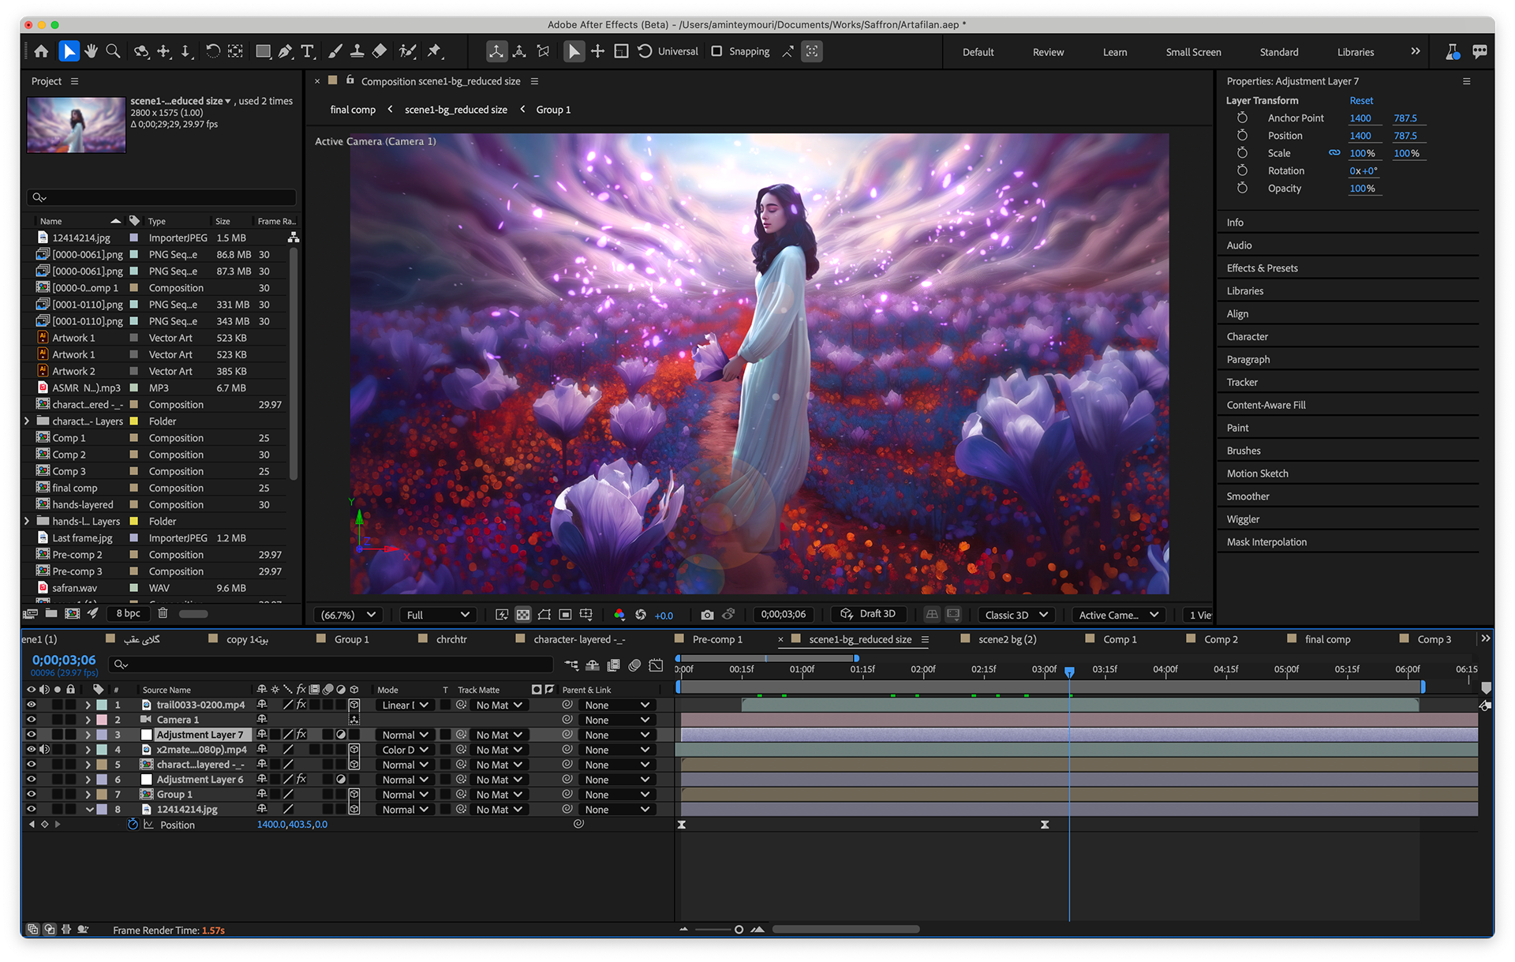Open the channel and color management icon

(619, 615)
